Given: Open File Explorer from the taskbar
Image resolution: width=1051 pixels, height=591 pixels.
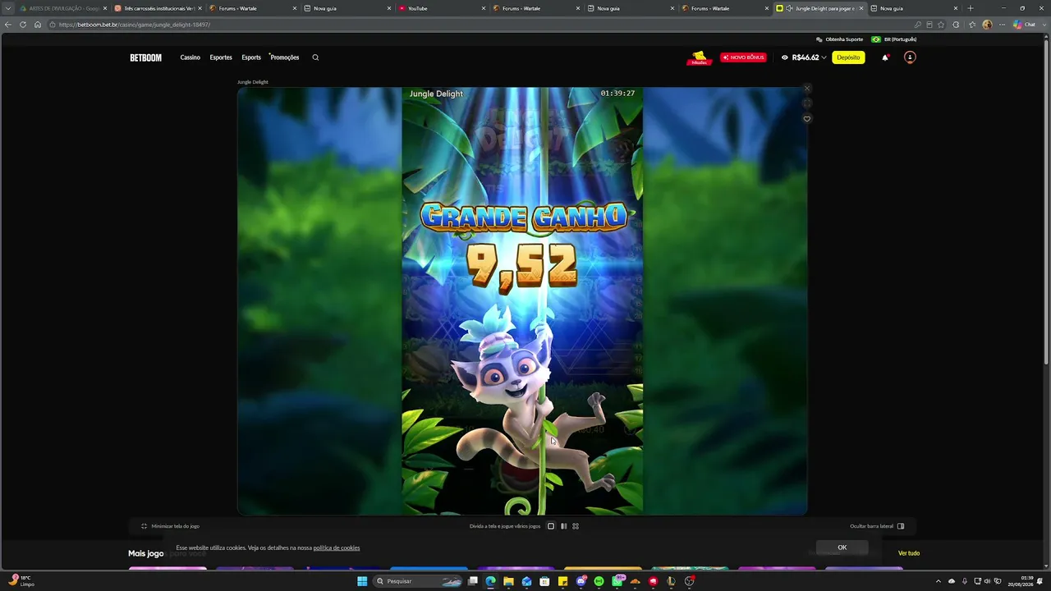Looking at the screenshot, I should click(509, 581).
